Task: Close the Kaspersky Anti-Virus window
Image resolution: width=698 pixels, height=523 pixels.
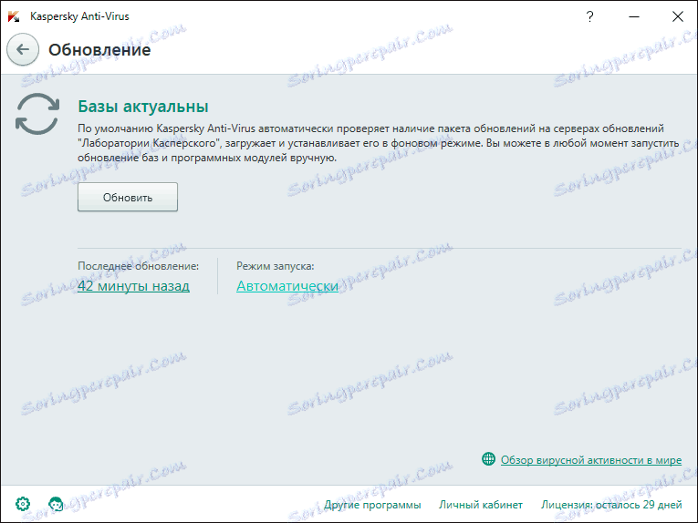Action: point(678,16)
